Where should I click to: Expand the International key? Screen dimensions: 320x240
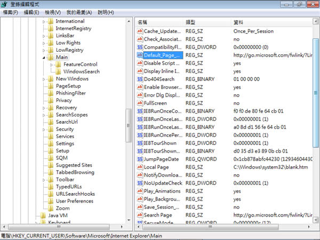44,21
